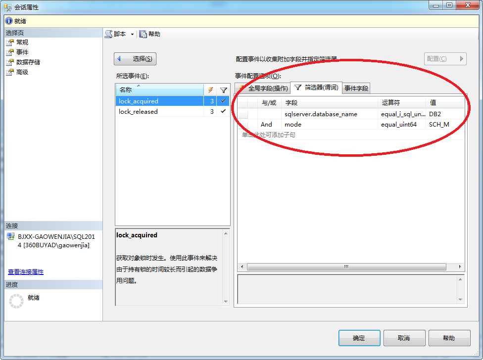Click filter checkmark in lock_acquired row
This screenshot has width=483, height=360.
click(223, 100)
